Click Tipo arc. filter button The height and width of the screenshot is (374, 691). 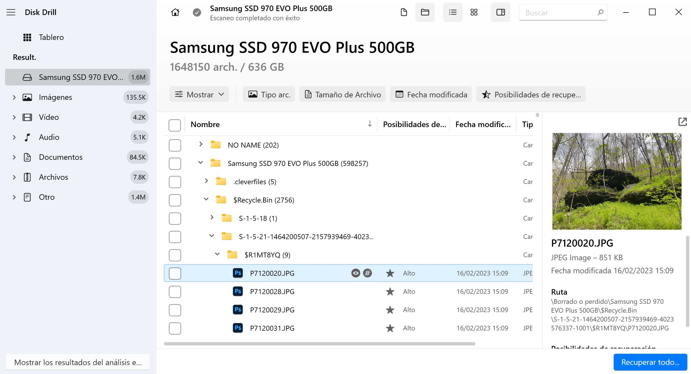point(269,94)
